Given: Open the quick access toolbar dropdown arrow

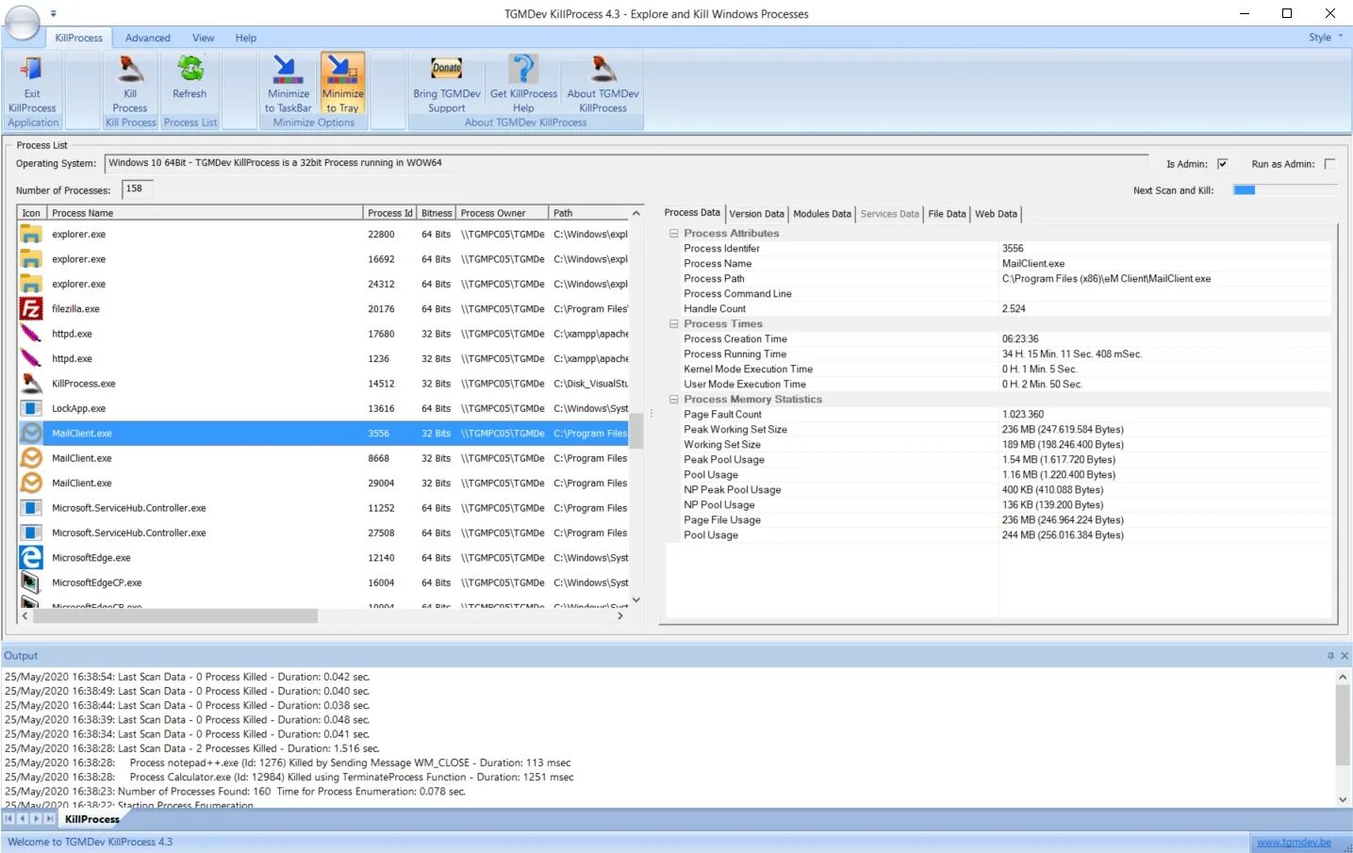Looking at the screenshot, I should point(54,14).
